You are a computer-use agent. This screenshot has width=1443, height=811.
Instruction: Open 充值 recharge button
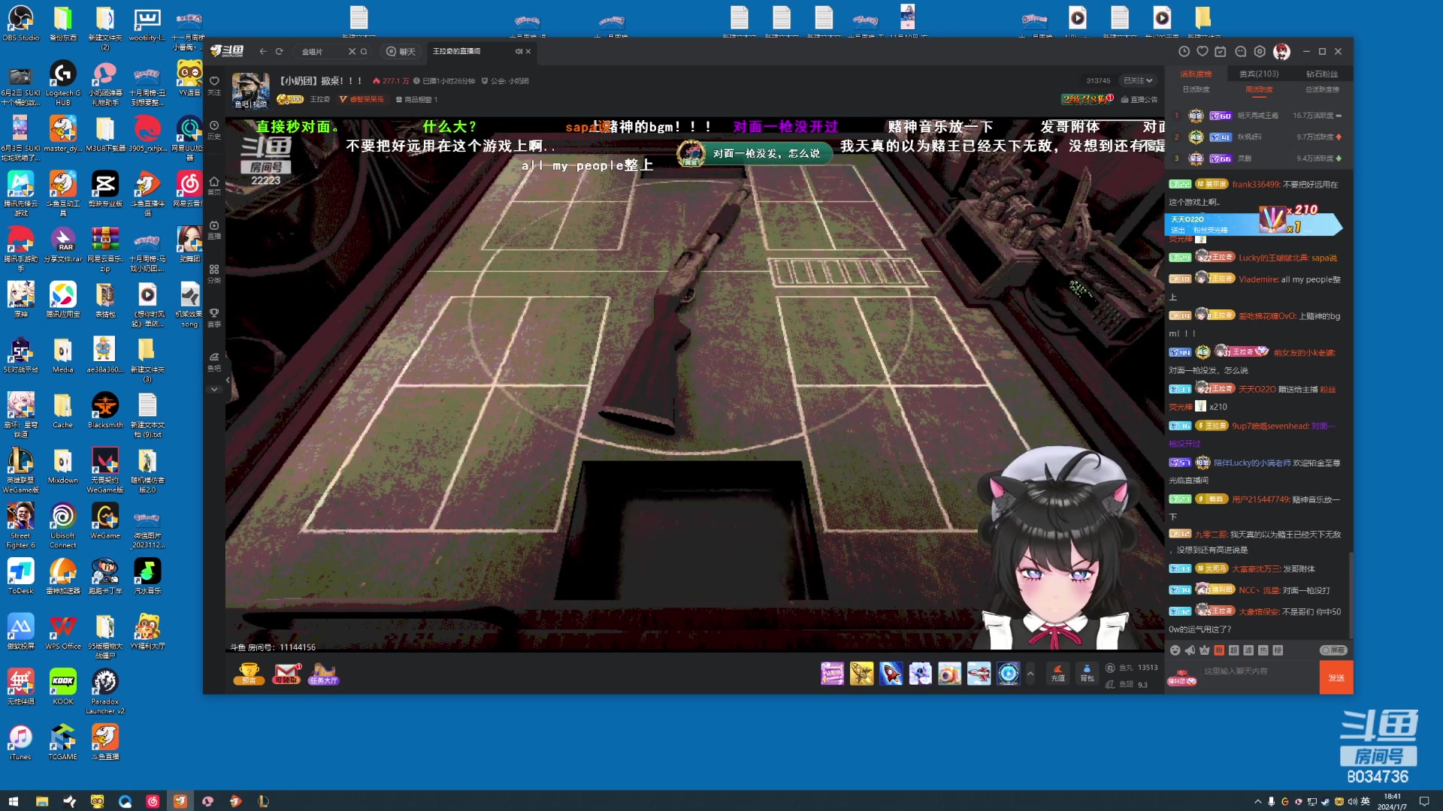[1057, 673]
